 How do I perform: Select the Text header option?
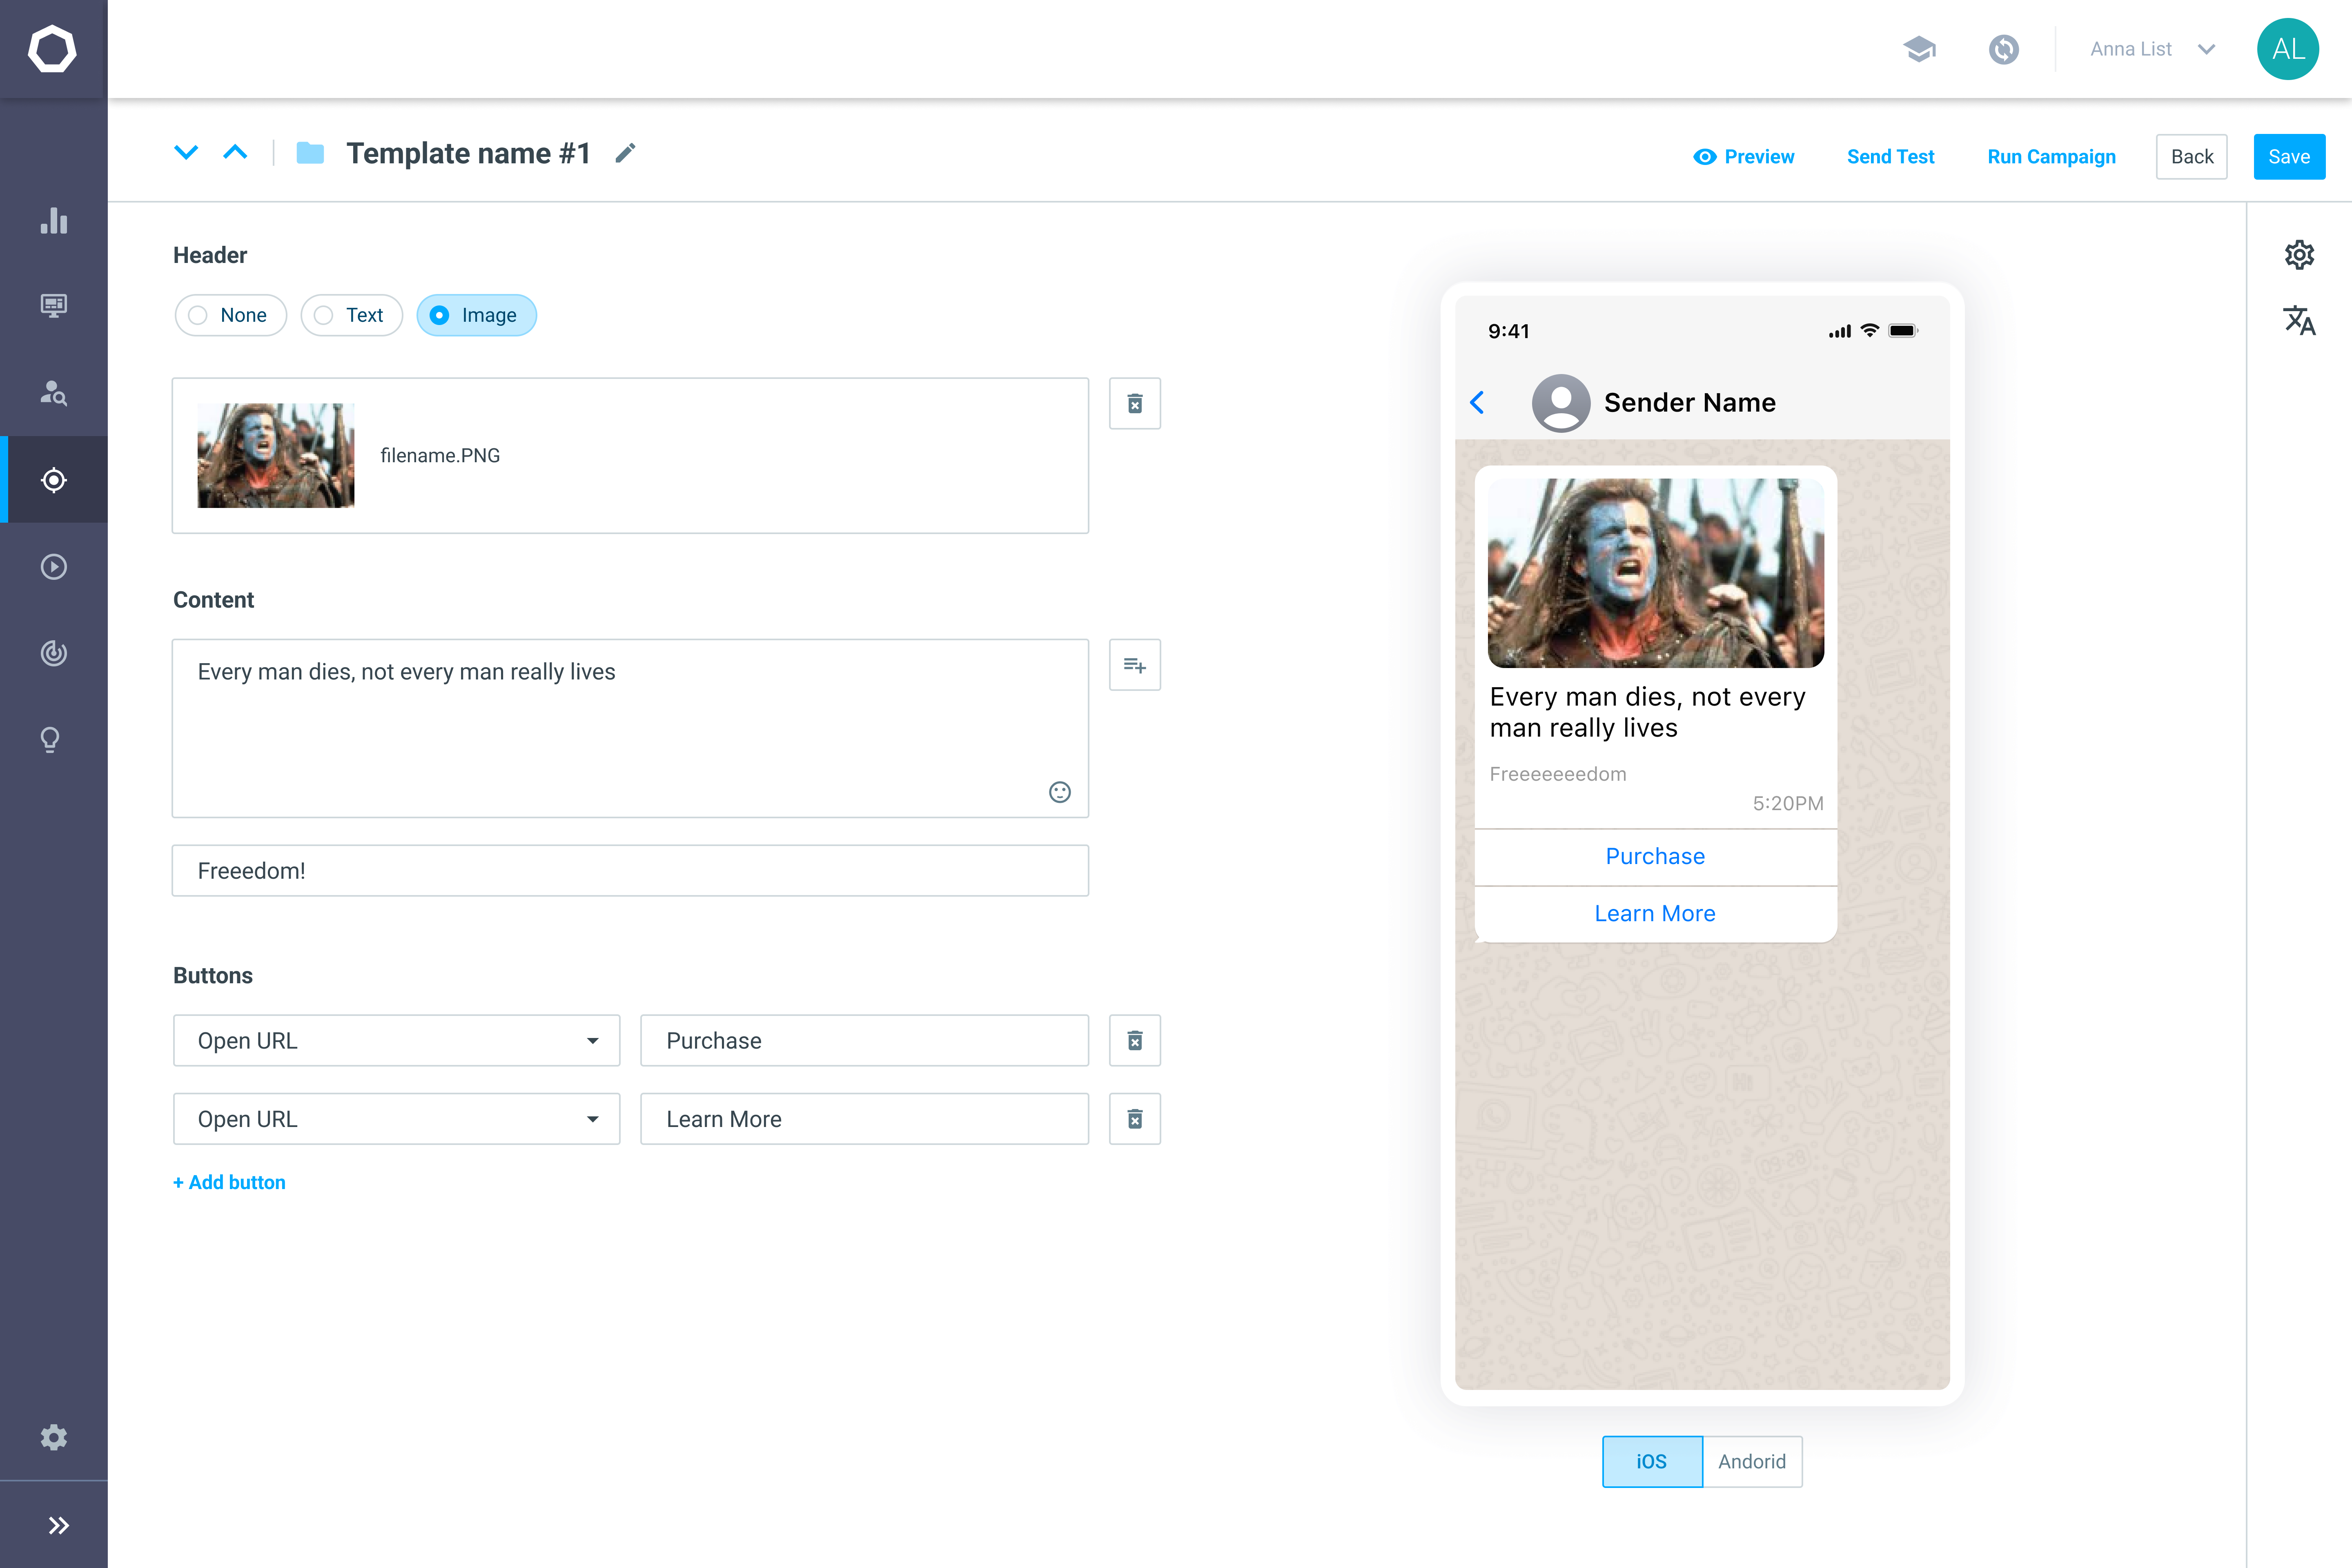pyautogui.click(x=351, y=315)
